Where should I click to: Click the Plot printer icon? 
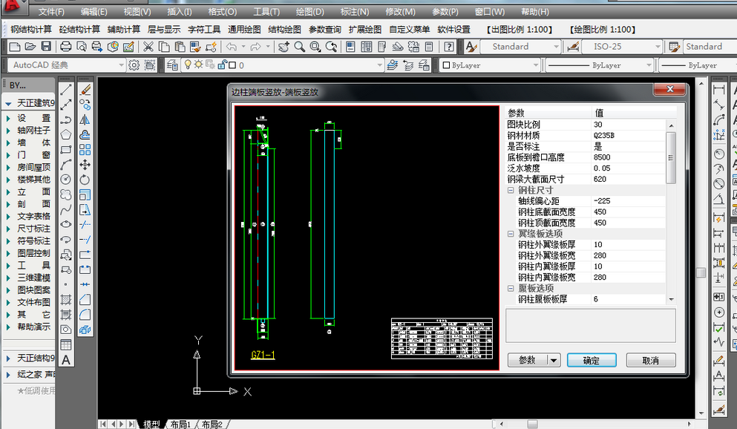[66, 47]
